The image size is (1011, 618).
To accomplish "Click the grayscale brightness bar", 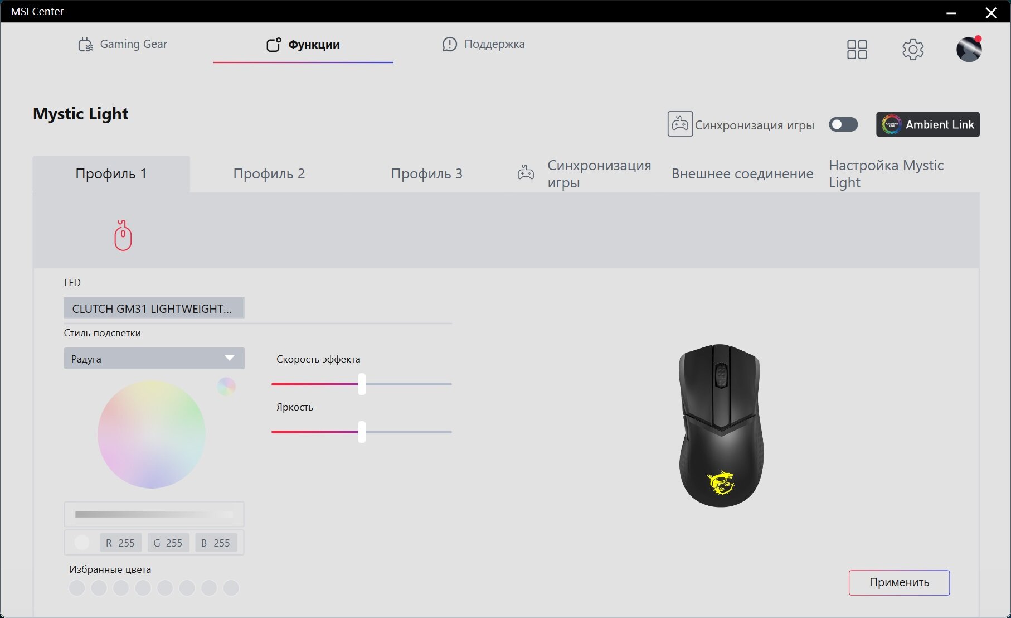I will (154, 514).
